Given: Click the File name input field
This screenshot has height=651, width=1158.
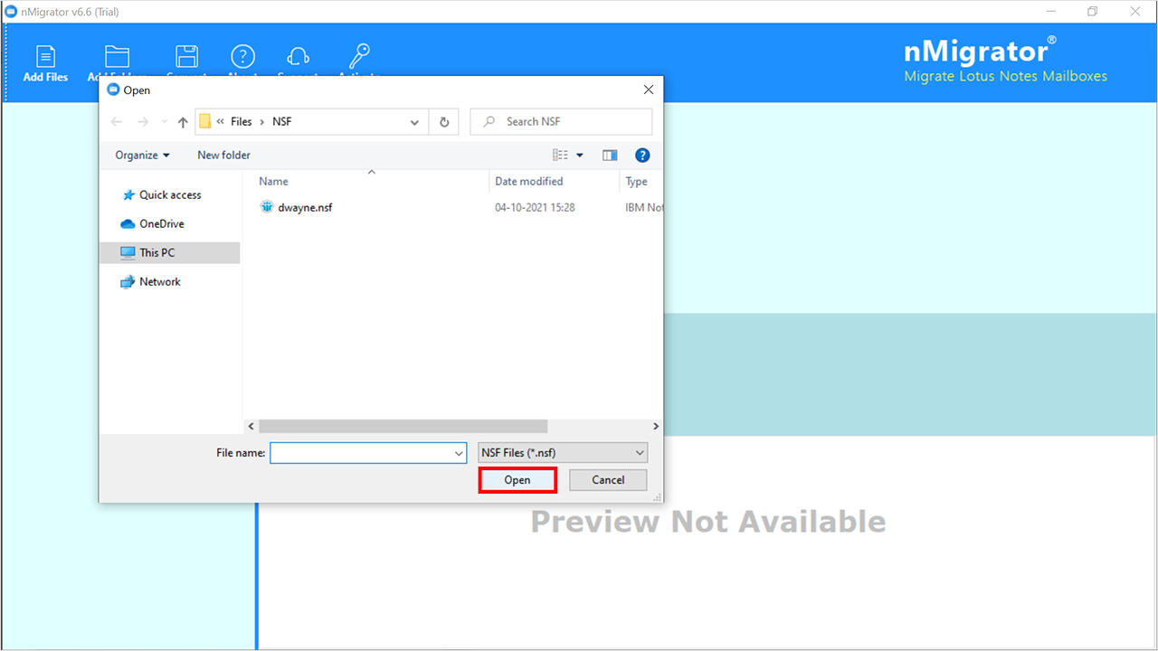Looking at the screenshot, I should pos(368,452).
